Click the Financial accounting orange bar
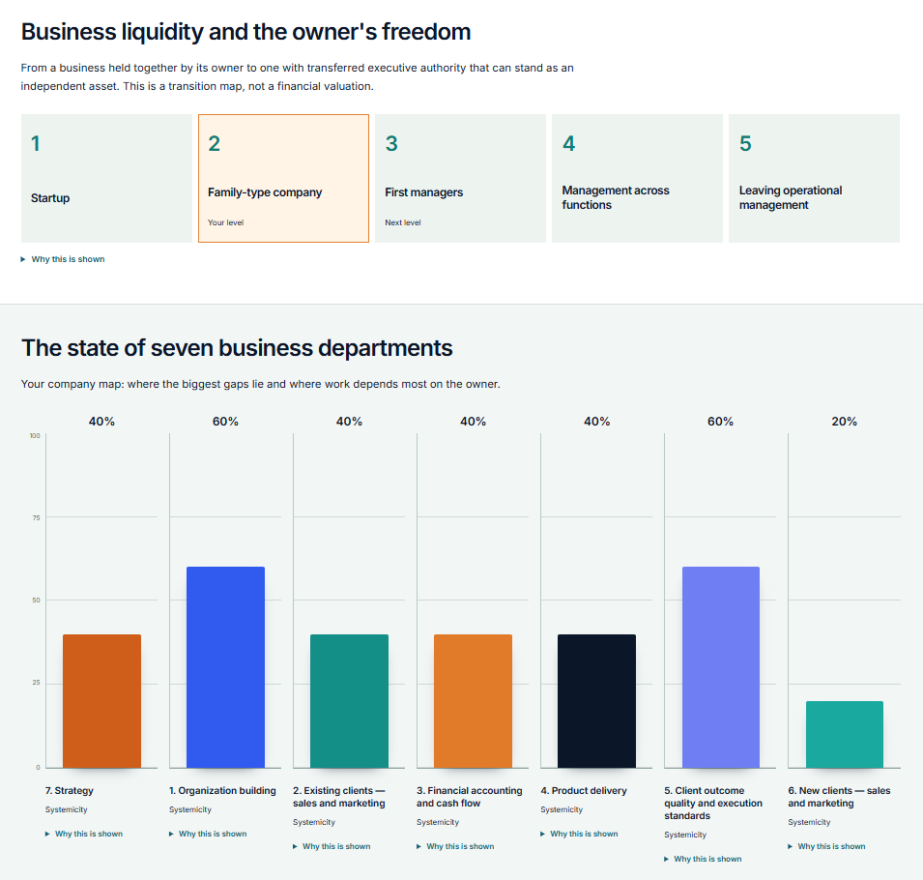The height and width of the screenshot is (880, 923). 473,701
